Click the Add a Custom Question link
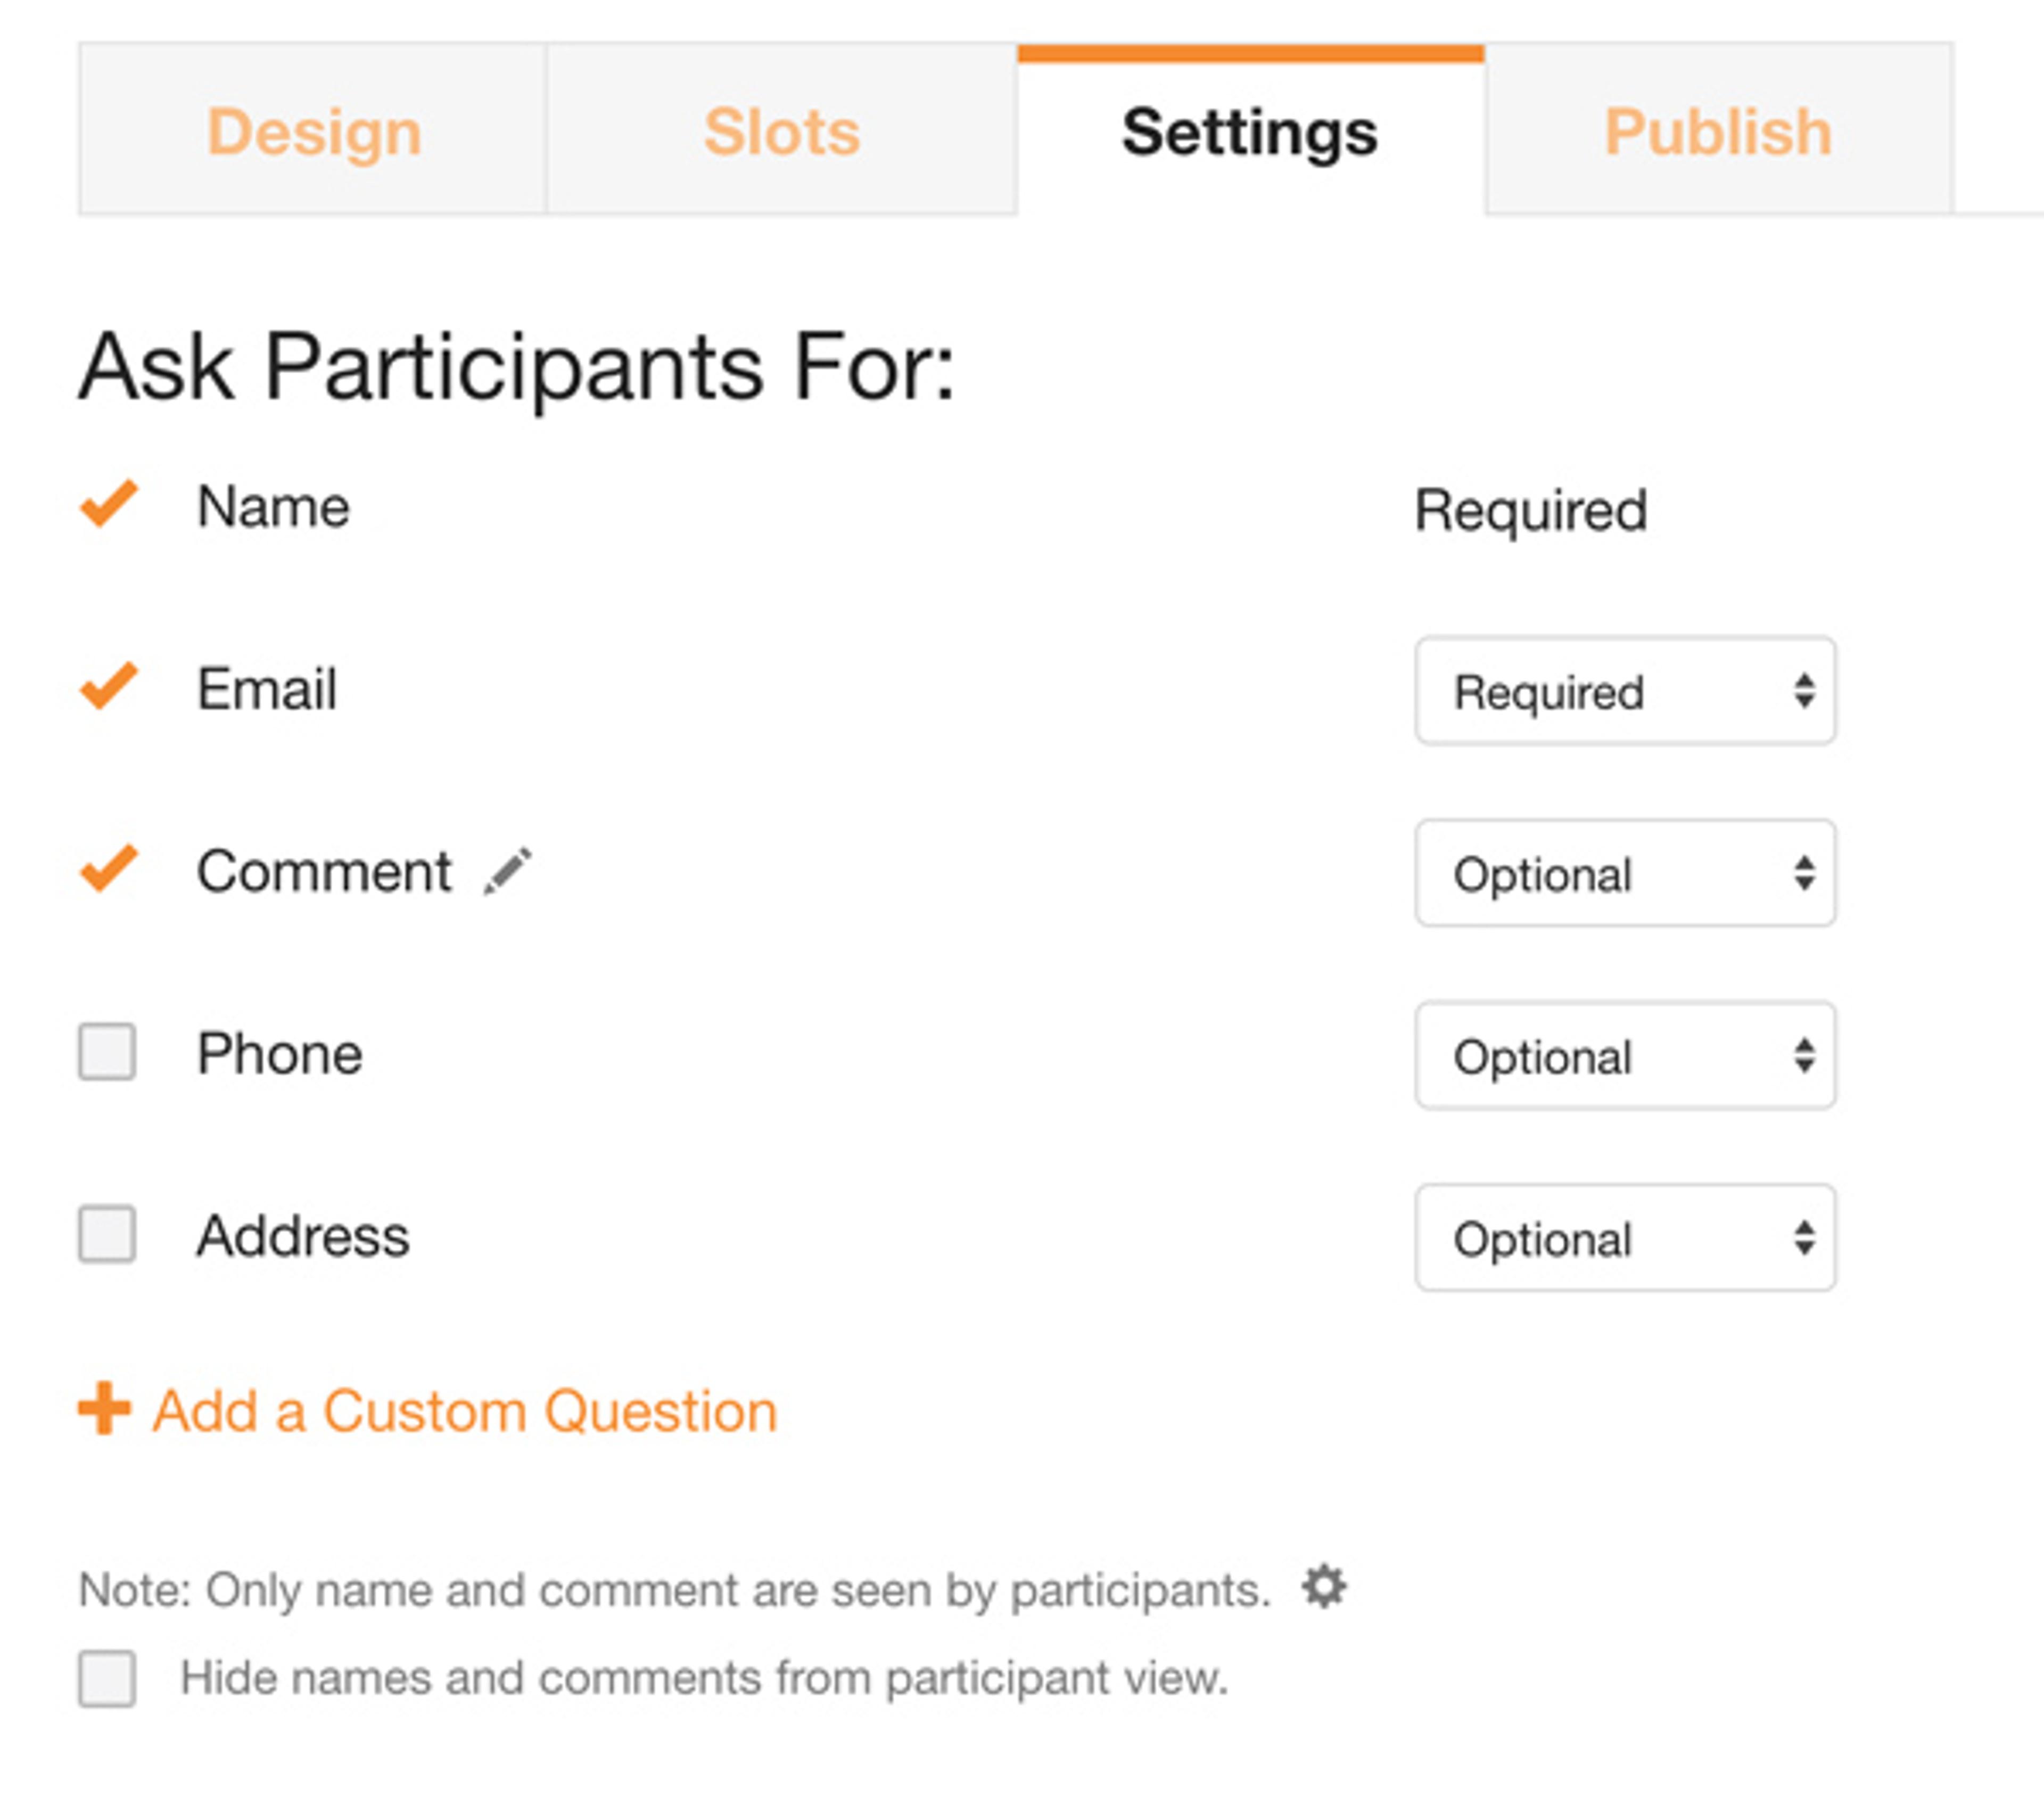 (464, 1411)
